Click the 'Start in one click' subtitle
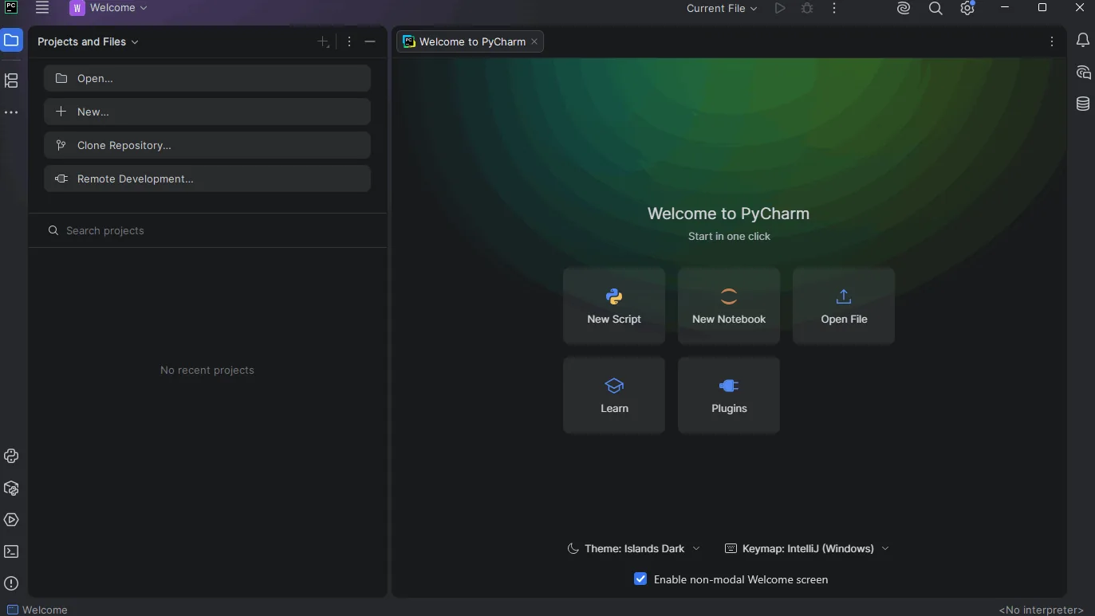1095x616 pixels. coord(729,236)
